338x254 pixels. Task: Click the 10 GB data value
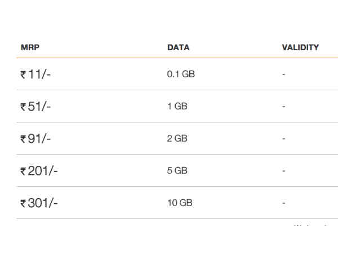[180, 203]
